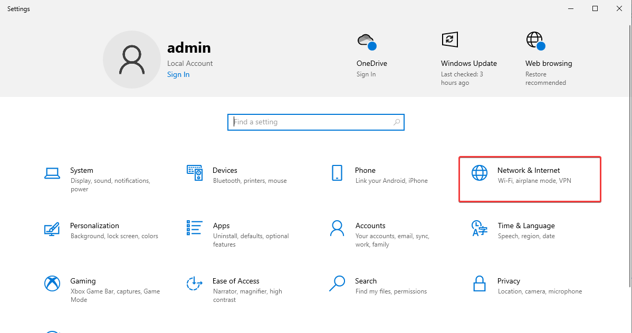Open Devices keyboard and speaker icon
The width and height of the screenshot is (632, 333).
coord(195,173)
